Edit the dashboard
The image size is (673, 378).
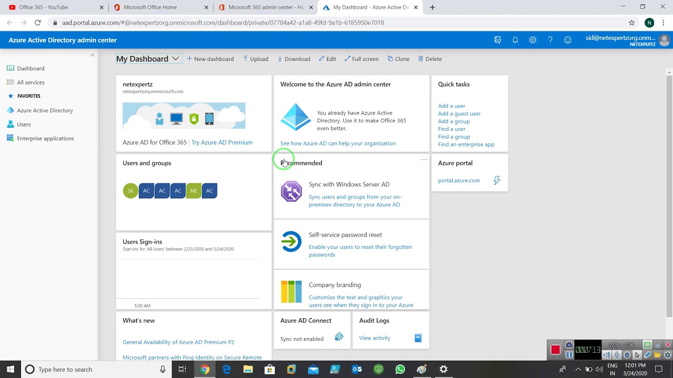328,59
